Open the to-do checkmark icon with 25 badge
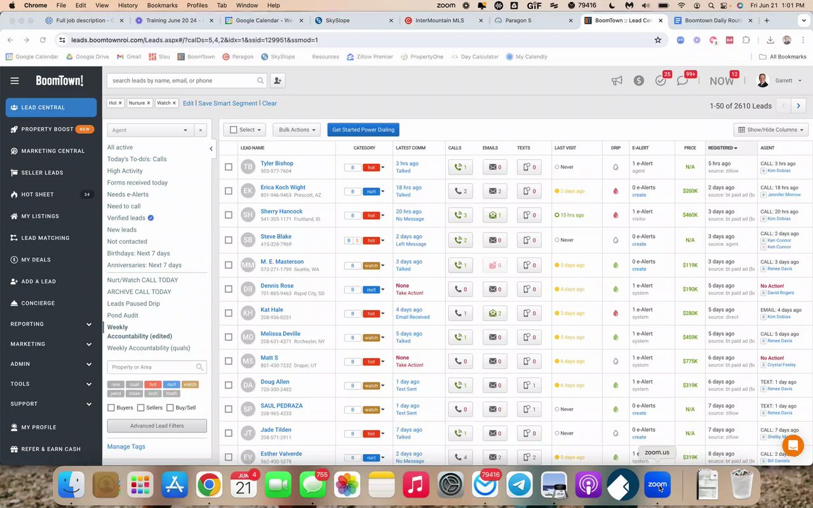The height and width of the screenshot is (508, 813). pyautogui.click(x=661, y=81)
